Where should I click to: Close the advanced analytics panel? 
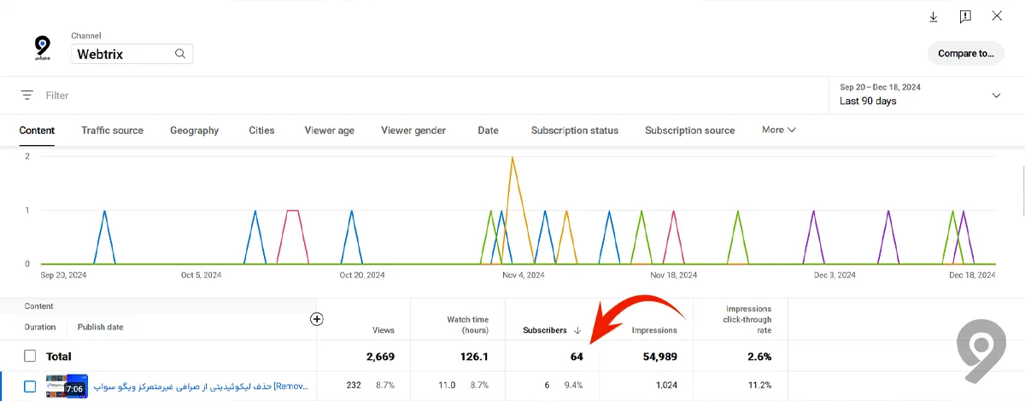(x=997, y=16)
